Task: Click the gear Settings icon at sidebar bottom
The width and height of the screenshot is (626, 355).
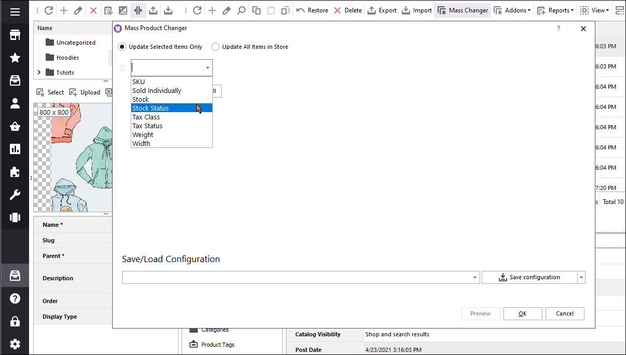Action: [x=15, y=344]
